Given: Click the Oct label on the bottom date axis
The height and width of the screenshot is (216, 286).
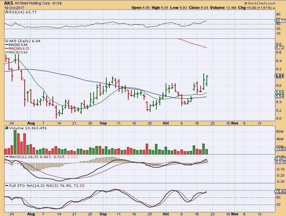Looking at the screenshot, I should click(166, 214).
